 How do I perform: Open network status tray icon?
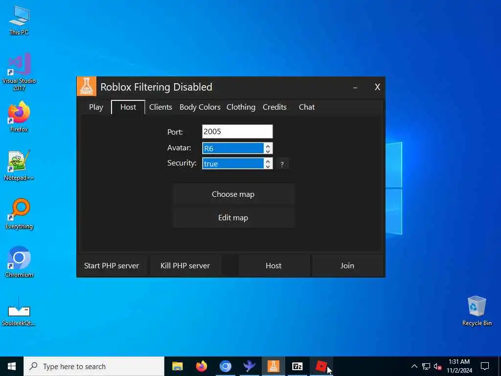(426, 366)
